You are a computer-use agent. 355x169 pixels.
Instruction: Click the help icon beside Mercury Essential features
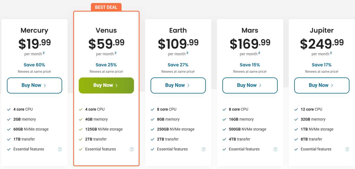(60, 149)
